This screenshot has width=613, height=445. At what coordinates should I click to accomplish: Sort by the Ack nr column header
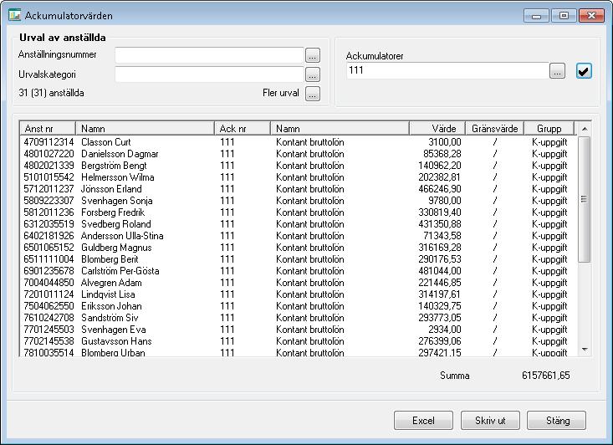243,128
